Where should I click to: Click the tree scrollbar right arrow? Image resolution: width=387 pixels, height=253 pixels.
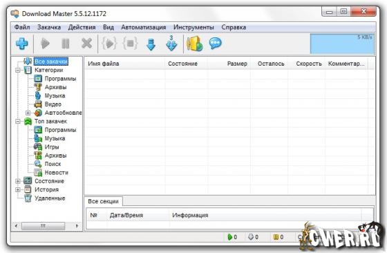[77, 225]
